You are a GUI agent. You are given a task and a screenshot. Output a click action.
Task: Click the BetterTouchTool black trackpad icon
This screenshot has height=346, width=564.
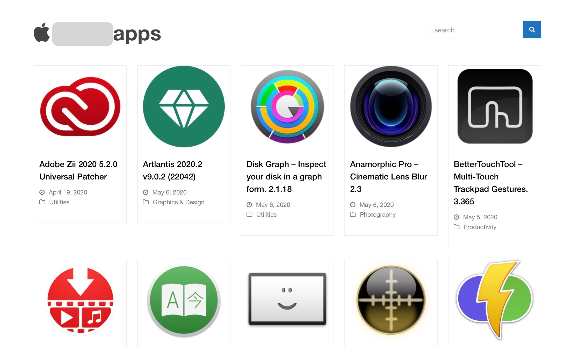point(495,107)
